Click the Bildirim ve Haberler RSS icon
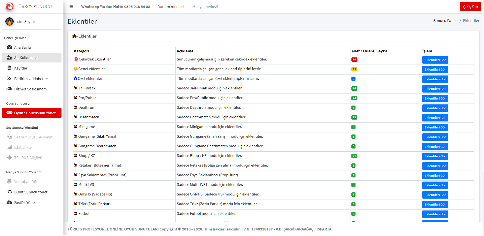 point(9,79)
